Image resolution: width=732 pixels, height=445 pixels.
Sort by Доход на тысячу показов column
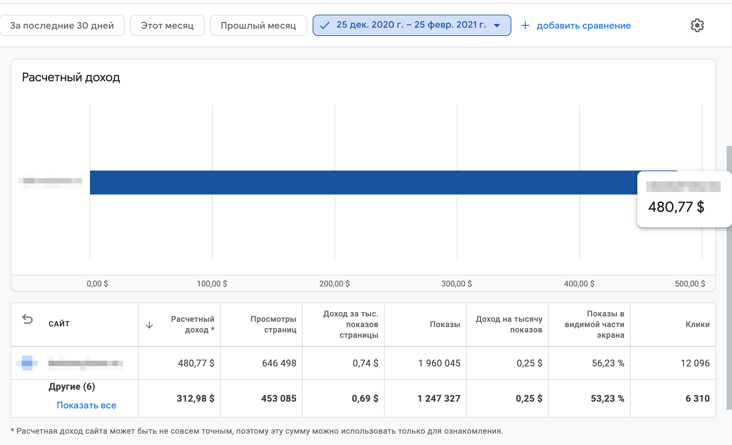coord(509,324)
